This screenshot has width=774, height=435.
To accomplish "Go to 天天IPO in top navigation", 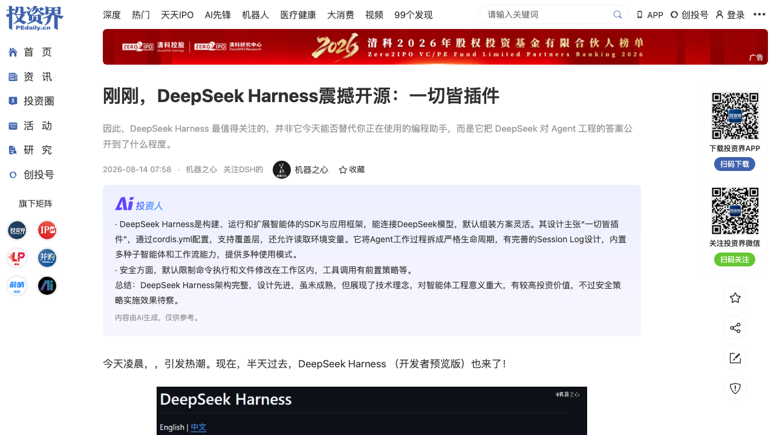I will click(x=177, y=14).
